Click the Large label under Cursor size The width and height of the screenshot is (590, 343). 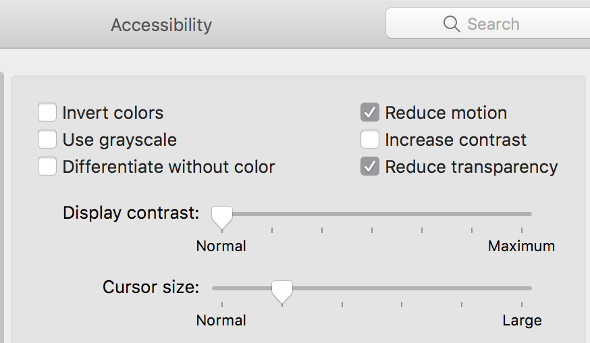coord(522,320)
